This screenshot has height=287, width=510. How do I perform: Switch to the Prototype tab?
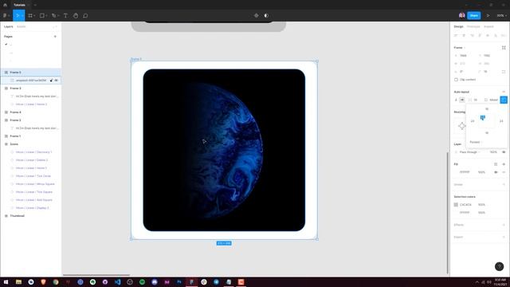(x=473, y=26)
